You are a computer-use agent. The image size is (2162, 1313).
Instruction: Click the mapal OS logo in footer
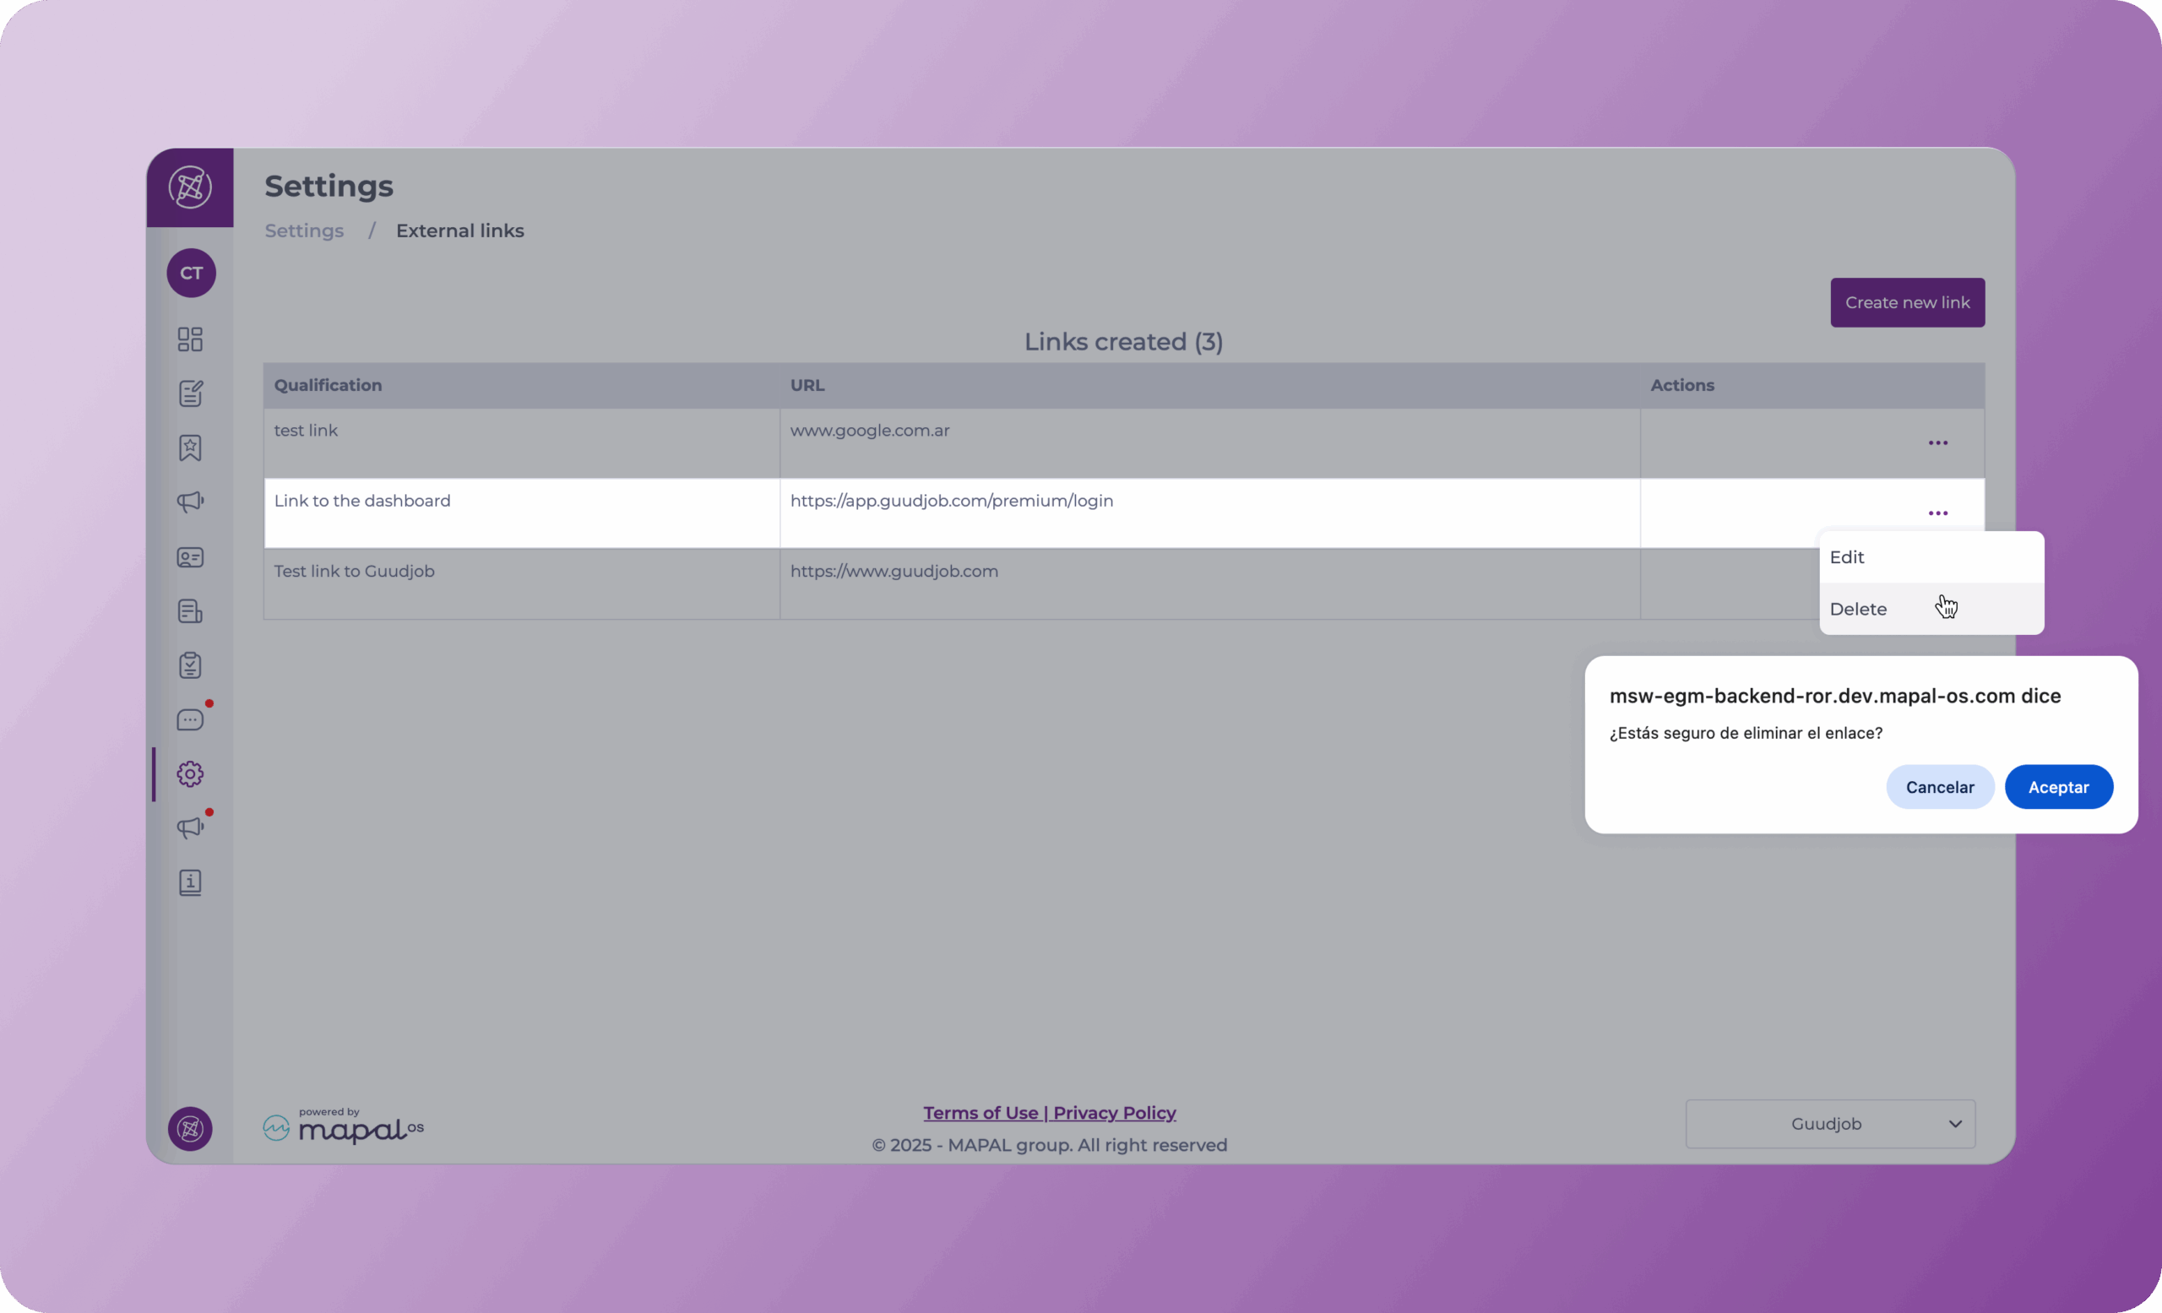[344, 1126]
